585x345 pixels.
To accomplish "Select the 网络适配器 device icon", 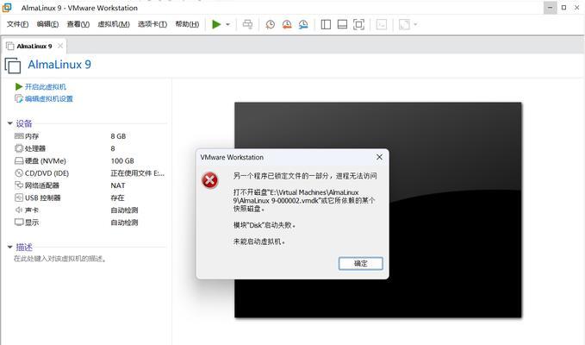I will [x=19, y=185].
